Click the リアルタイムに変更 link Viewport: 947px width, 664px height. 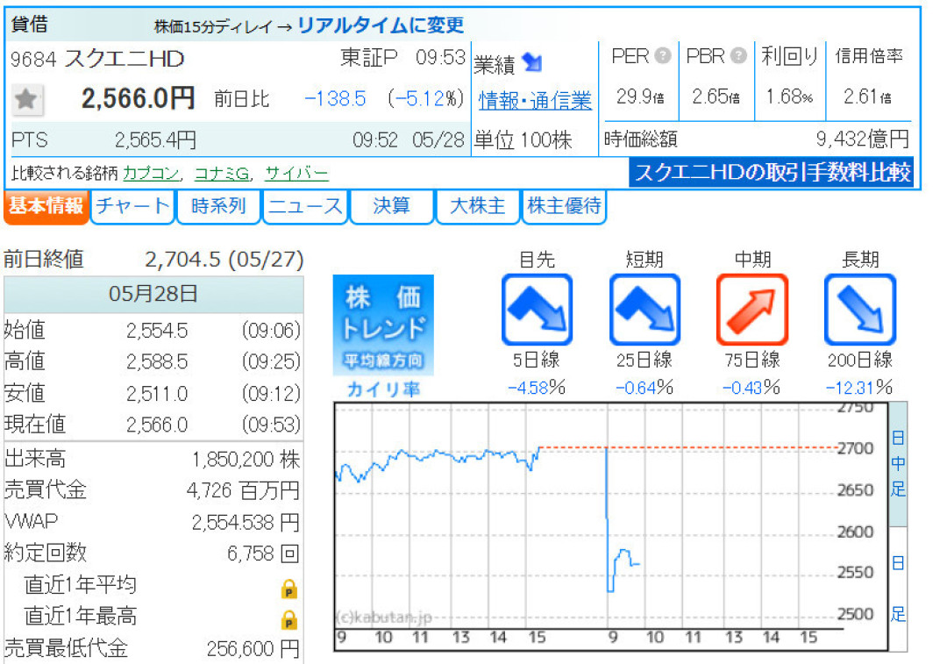click(381, 25)
